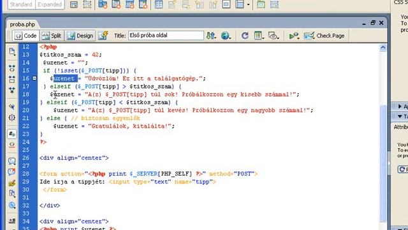Open Preview in Browser globe menu
This screenshot has height=230, width=408.
pyautogui.click(x=226, y=36)
